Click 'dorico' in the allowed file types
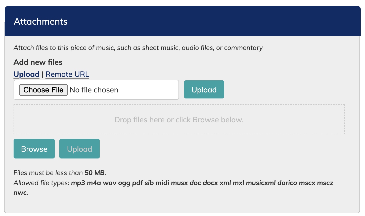This screenshot has height=216, width=365. tap(287, 183)
